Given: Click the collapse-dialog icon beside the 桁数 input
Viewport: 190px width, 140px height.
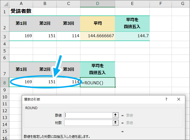Looking at the screenshot, I should 115,123.
